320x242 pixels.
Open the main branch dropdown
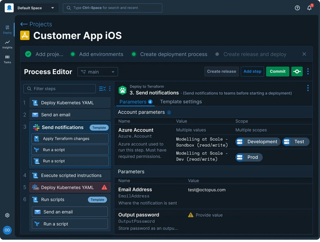(x=98, y=72)
